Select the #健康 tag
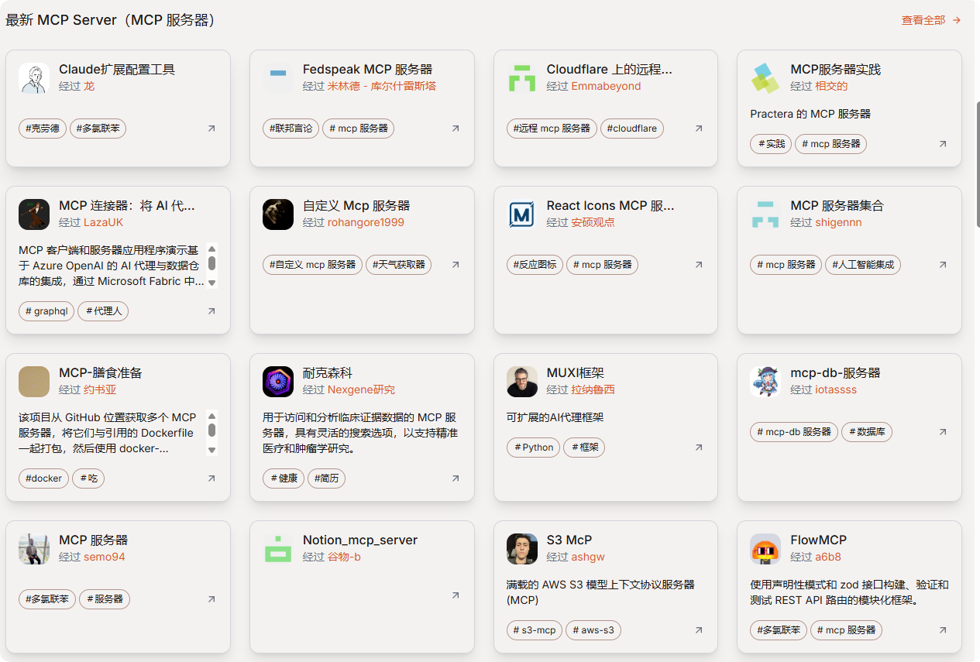Viewport: 980px width, 662px height. click(284, 478)
